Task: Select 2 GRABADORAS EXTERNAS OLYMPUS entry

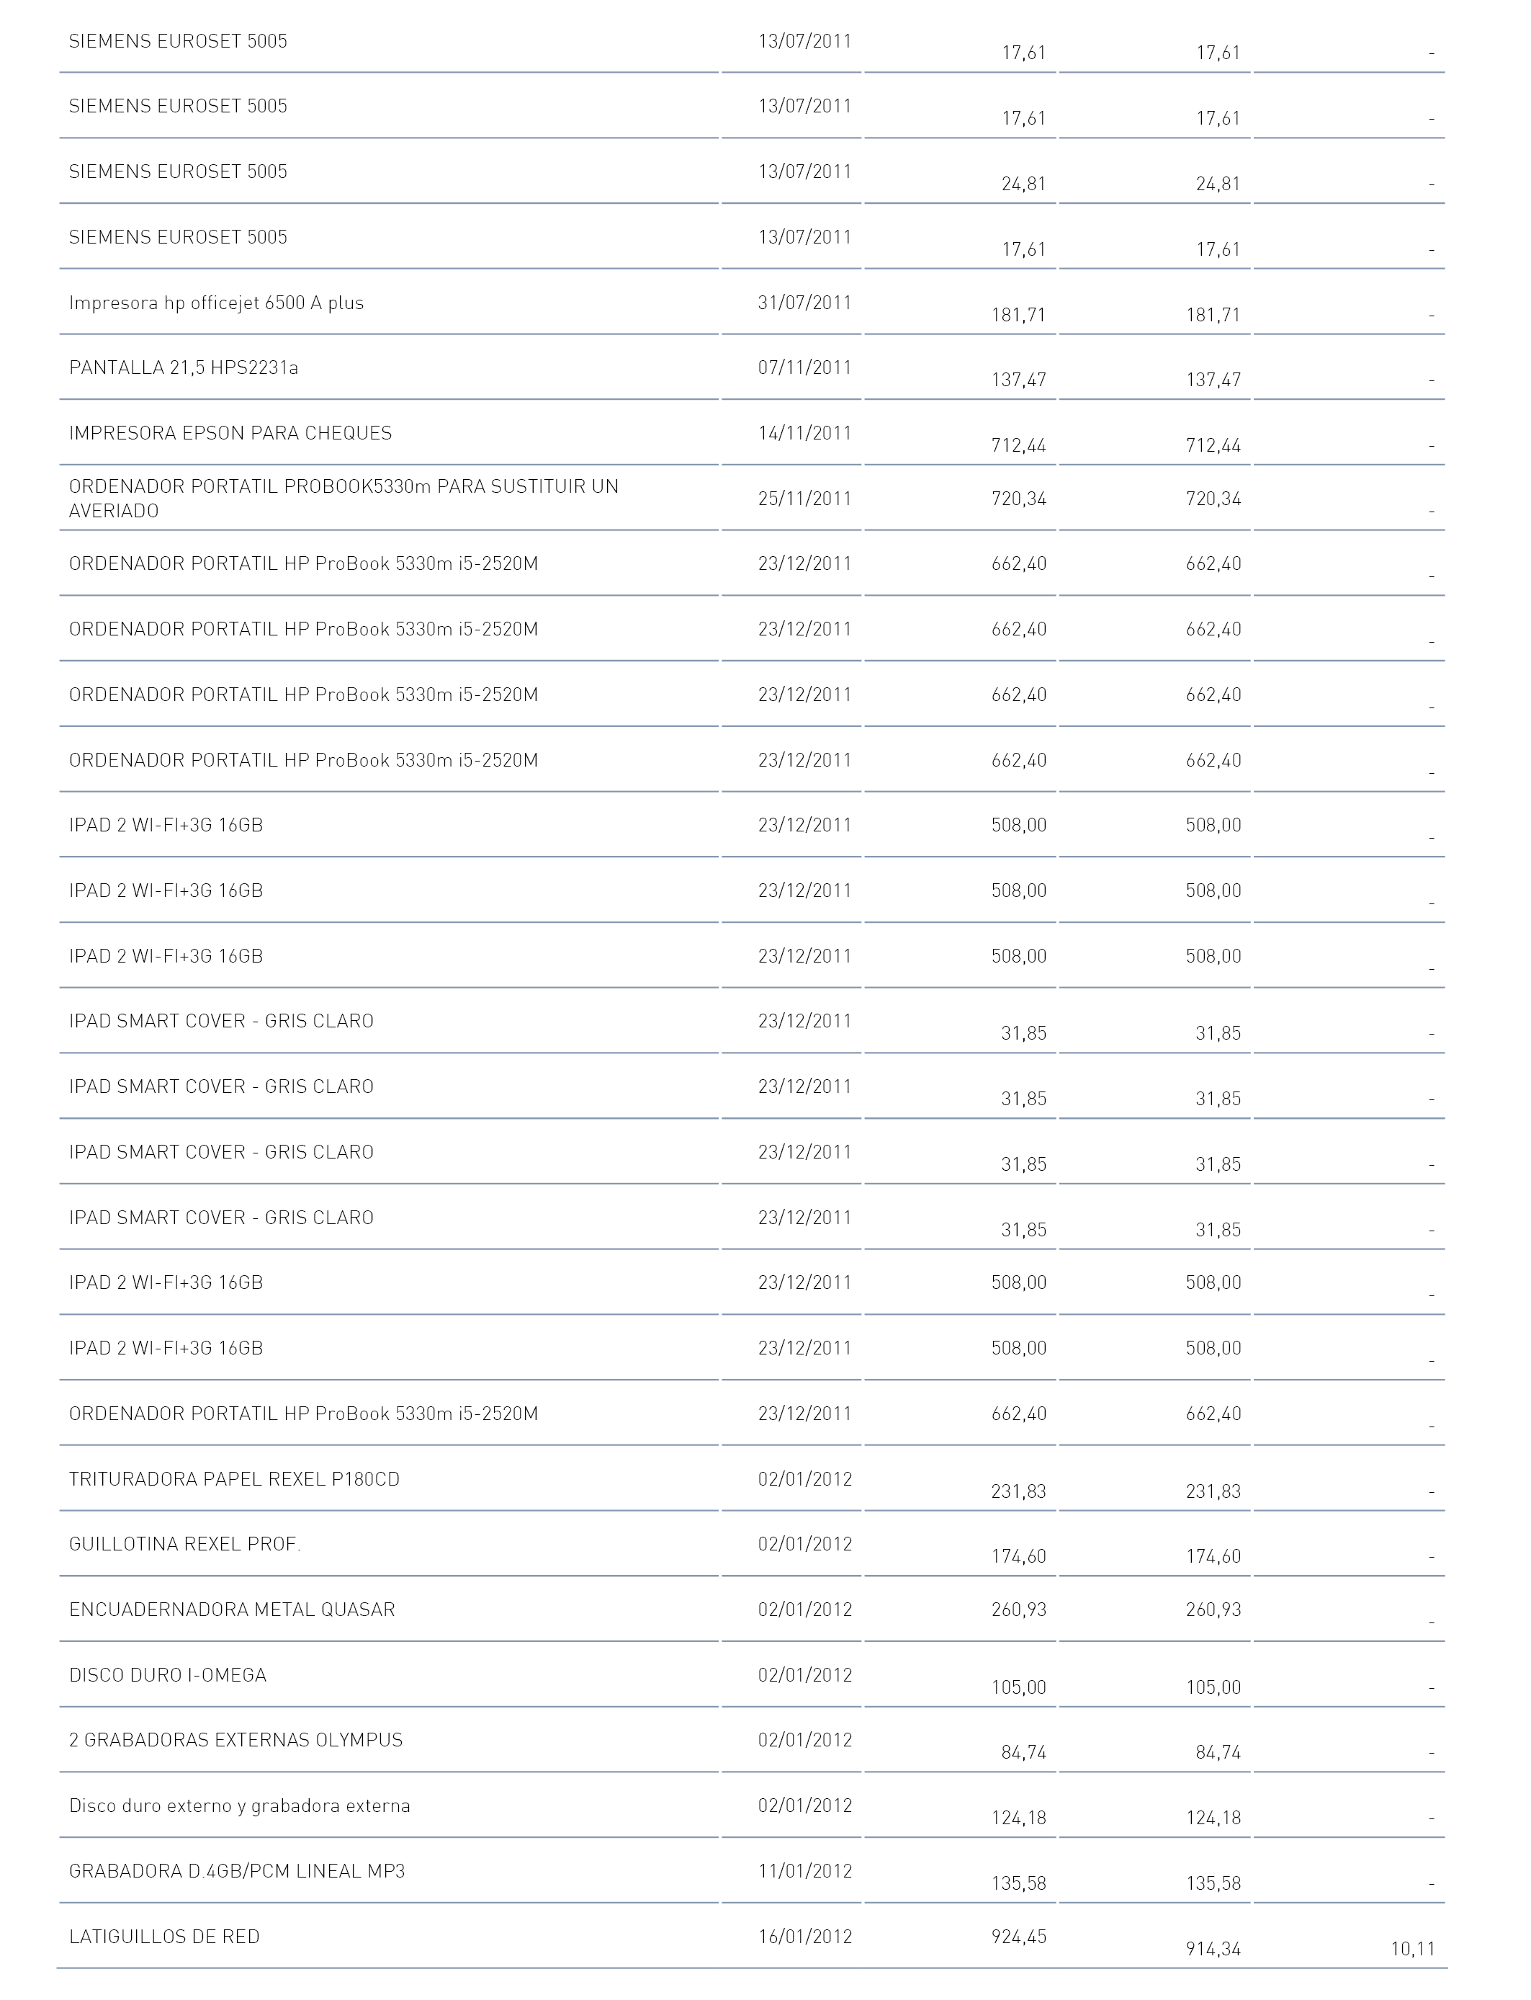Action: (236, 1740)
